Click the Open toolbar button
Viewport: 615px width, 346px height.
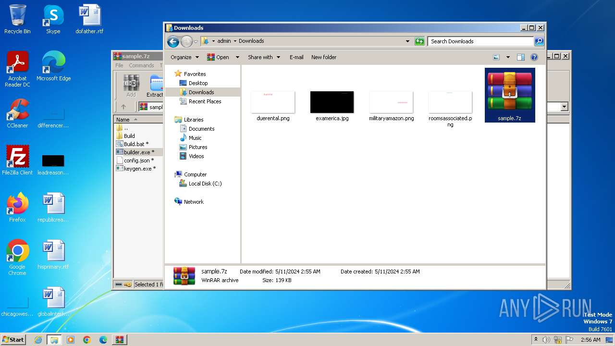click(219, 57)
